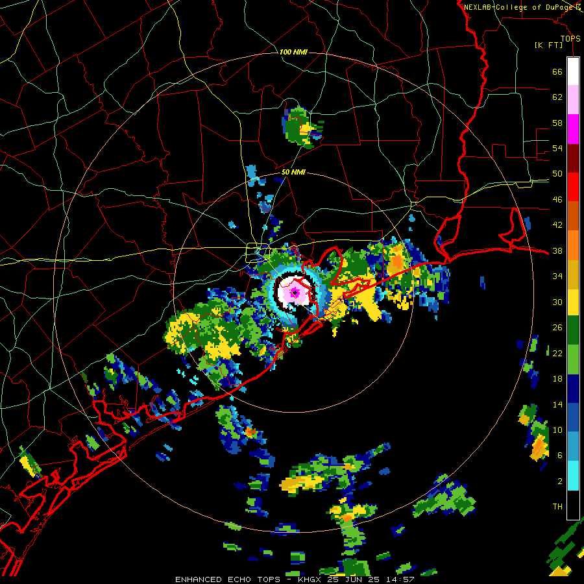Pick the dark maroon legend color band
The height and width of the screenshot is (584, 584).
click(x=573, y=158)
